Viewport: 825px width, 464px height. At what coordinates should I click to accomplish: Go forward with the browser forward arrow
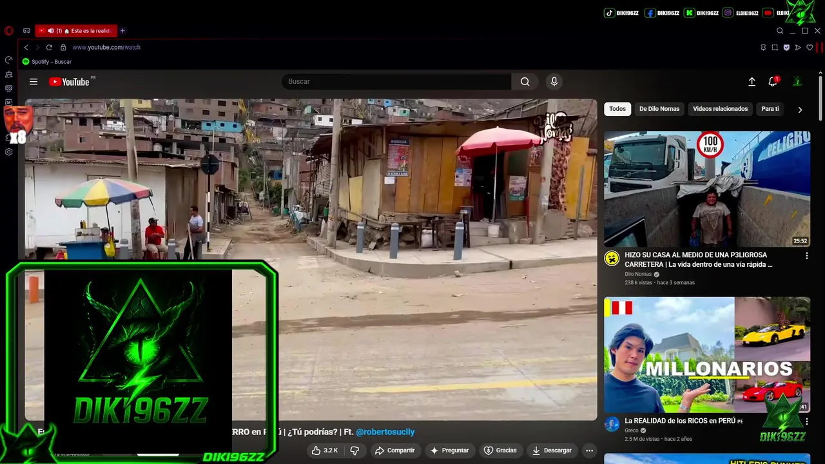(x=37, y=47)
